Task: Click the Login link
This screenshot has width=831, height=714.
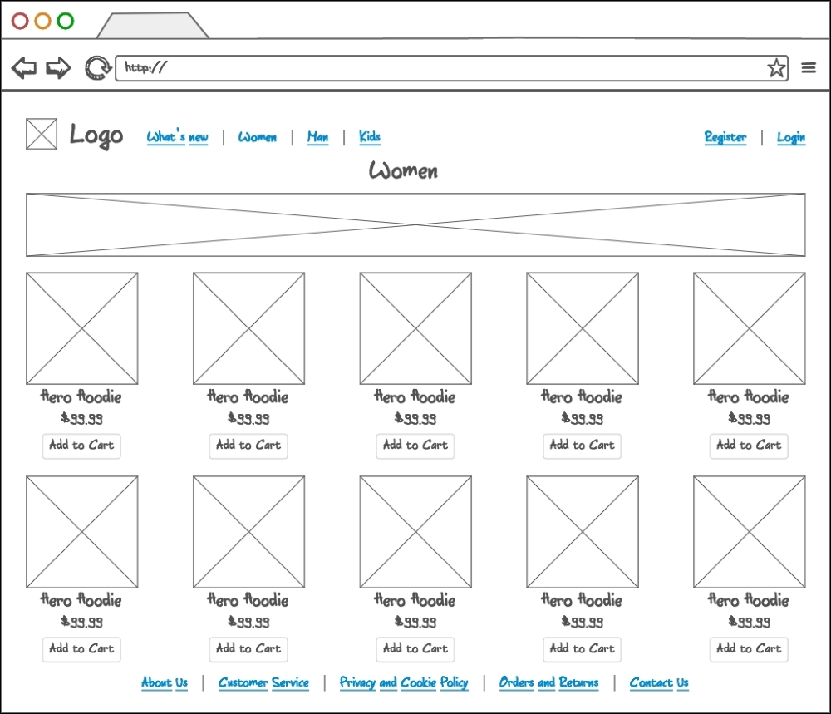Action: (790, 136)
